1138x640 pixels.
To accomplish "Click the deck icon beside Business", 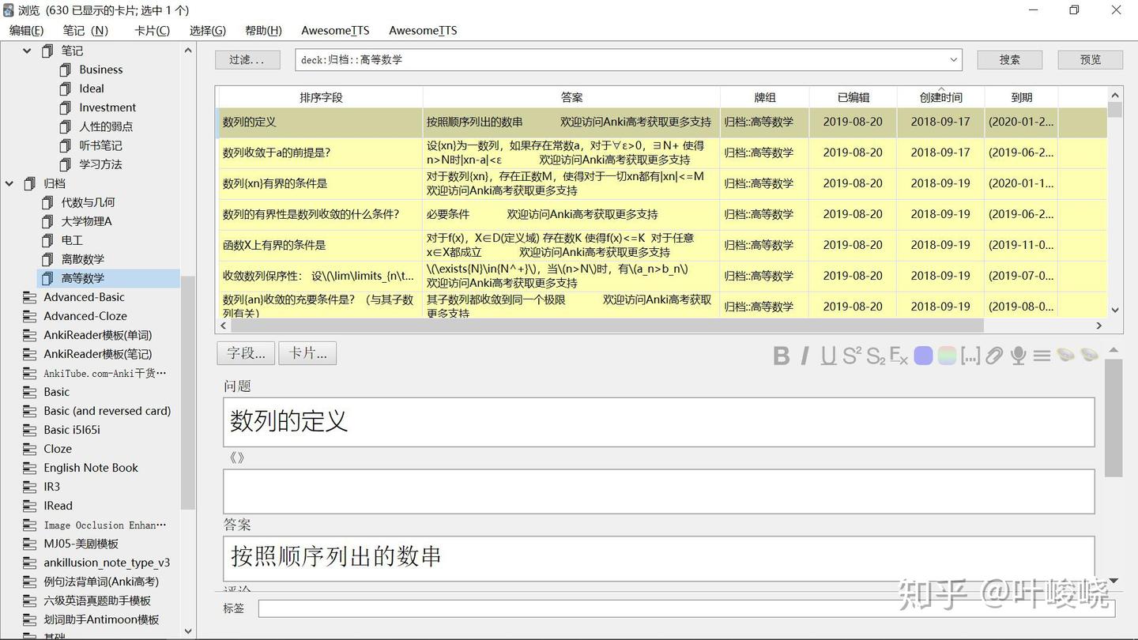I will [66, 70].
